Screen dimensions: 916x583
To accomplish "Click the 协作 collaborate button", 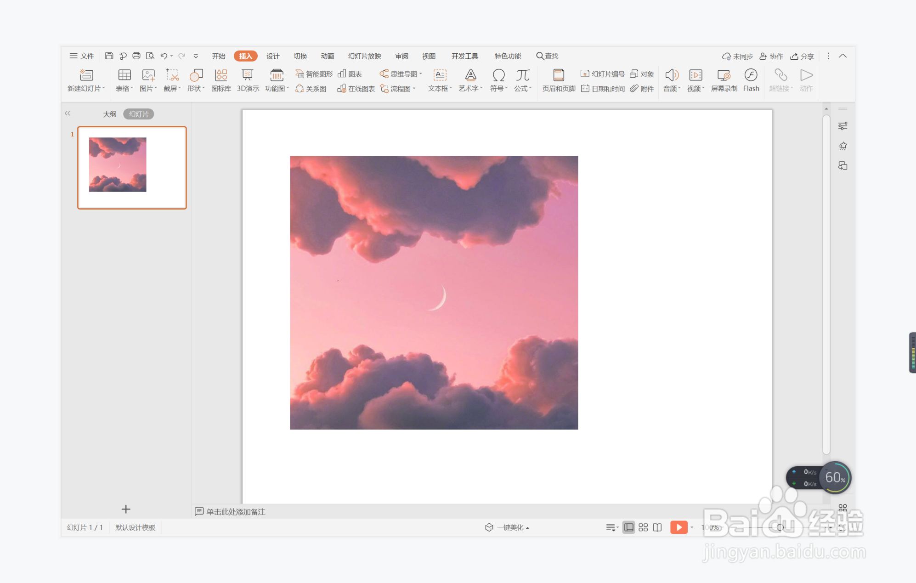I will coord(771,56).
